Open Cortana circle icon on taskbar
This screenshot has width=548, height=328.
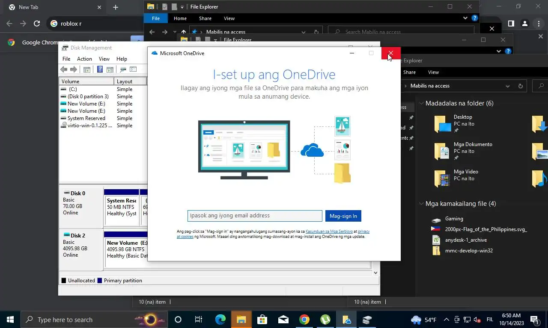coord(178,319)
